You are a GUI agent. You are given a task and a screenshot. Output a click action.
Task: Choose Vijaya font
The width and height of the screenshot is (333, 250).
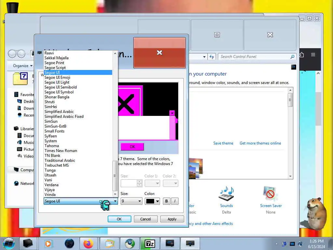(78, 190)
